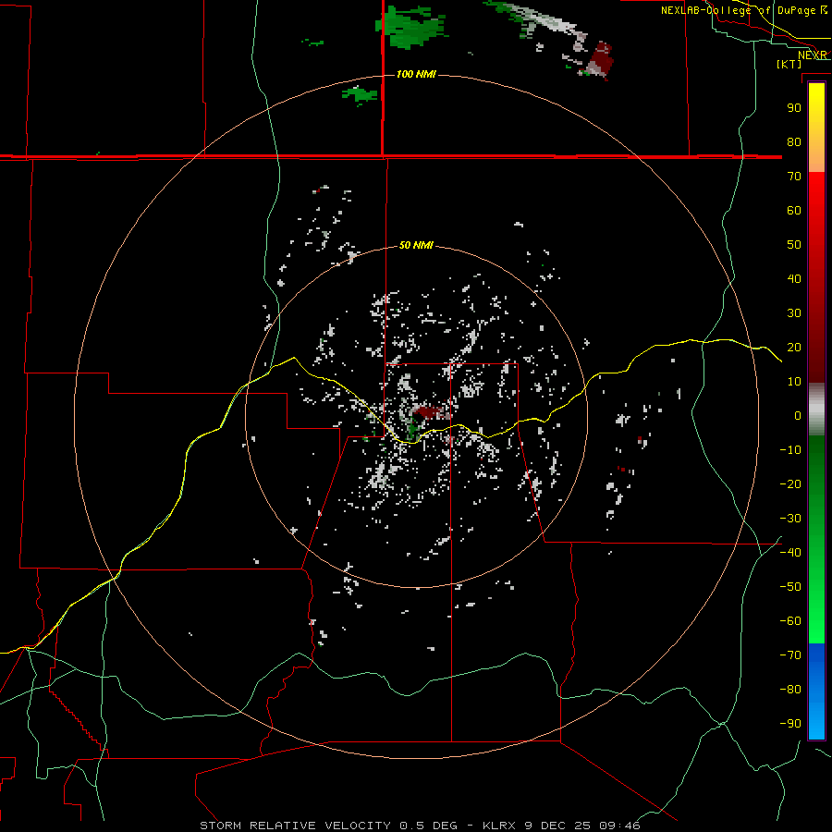Click the -80 kt scale label
Viewport: 832px width, 832px height.
[790, 690]
